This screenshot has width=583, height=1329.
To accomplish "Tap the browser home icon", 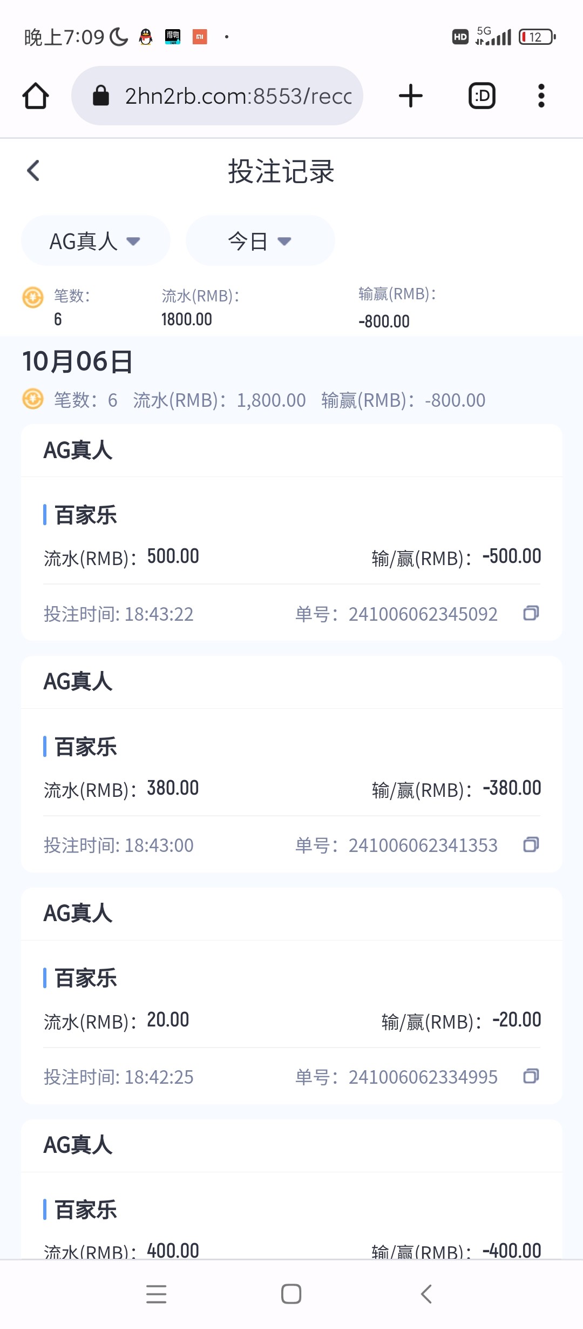I will (36, 96).
